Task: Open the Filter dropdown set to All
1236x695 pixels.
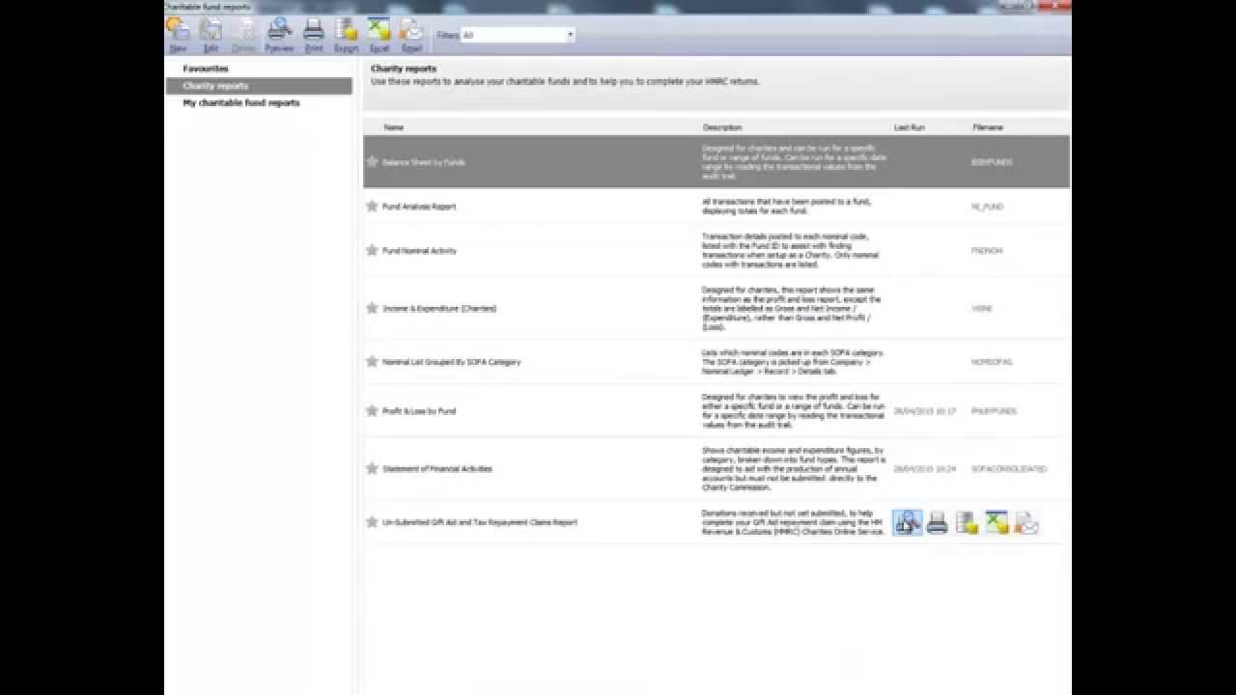Action: click(x=518, y=35)
